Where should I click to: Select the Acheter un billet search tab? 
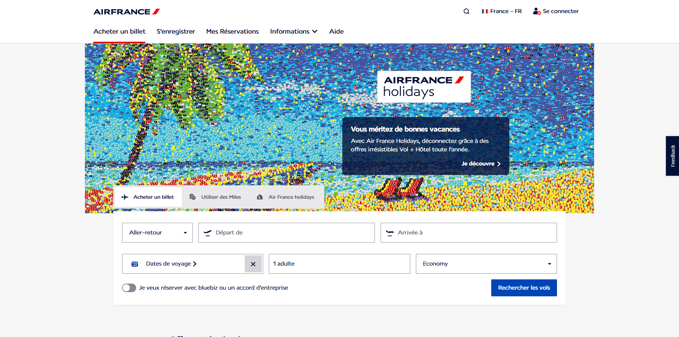tap(149, 197)
